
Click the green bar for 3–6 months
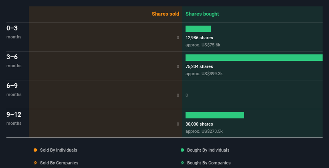click(x=254, y=58)
